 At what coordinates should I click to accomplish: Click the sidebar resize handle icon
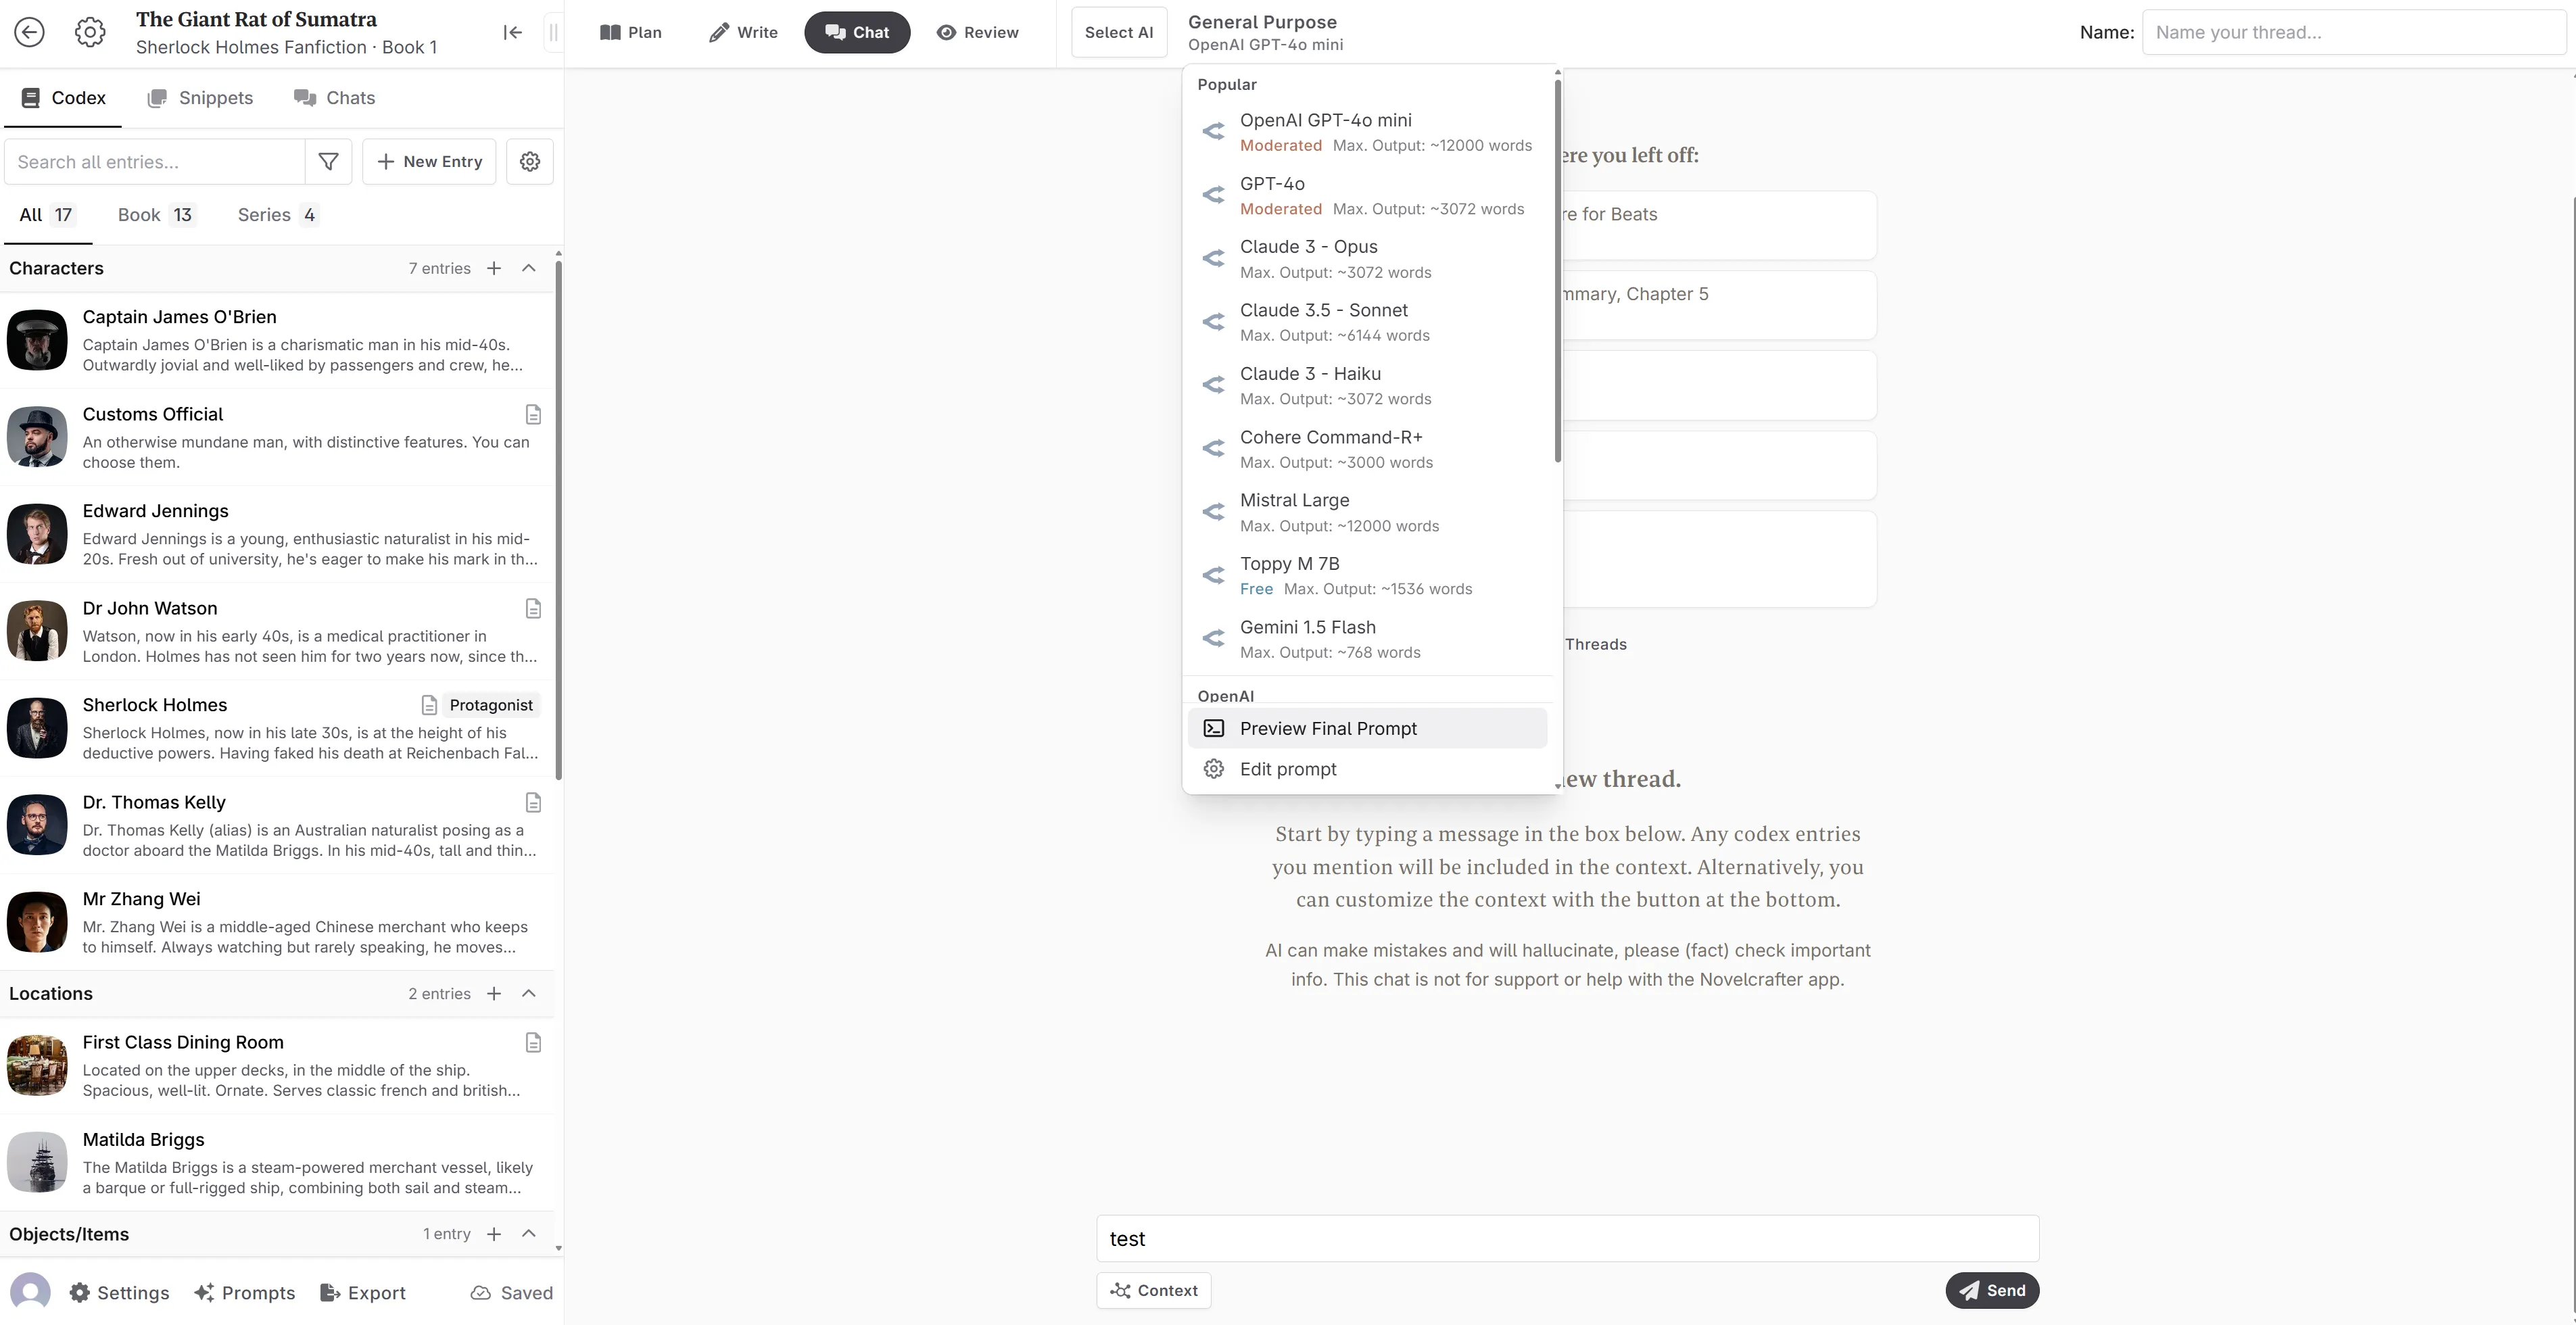(553, 32)
